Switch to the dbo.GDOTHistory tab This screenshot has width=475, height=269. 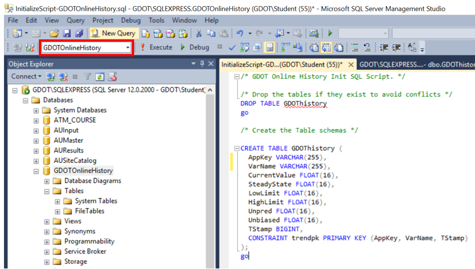(417, 65)
